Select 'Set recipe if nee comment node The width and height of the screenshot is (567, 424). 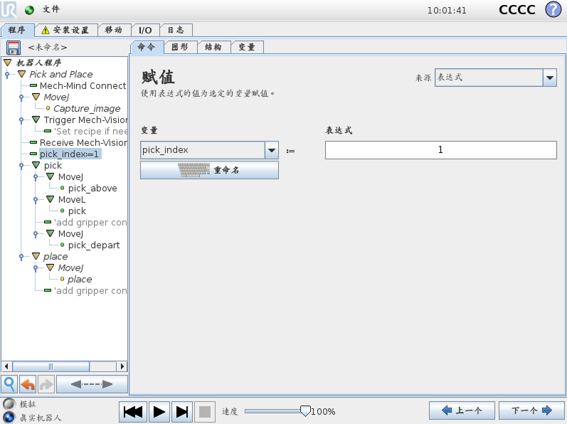(90, 131)
